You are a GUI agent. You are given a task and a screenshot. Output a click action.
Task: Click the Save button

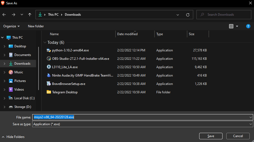pyautogui.click(x=211, y=136)
